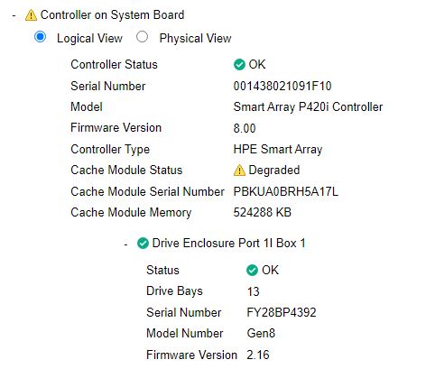Click the Smart Array P420i Controller model text
Screen dimensions: 426x378
[x=308, y=107]
